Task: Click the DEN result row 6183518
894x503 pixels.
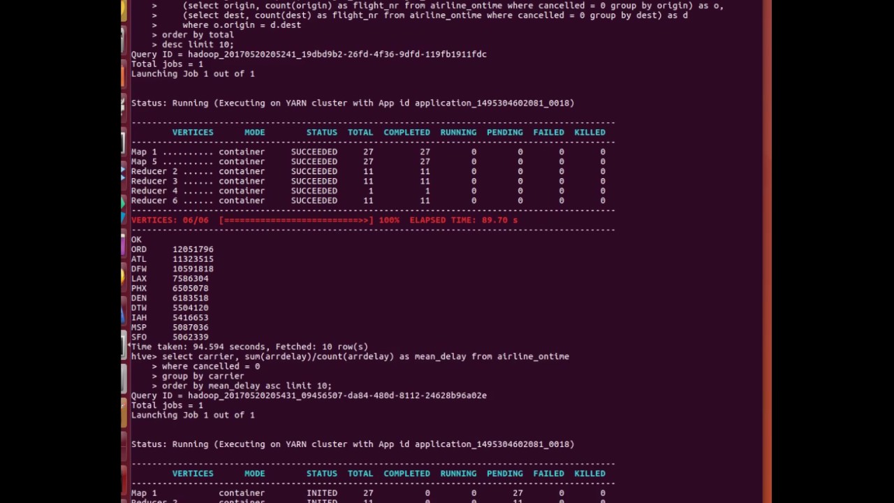Action: tap(170, 298)
